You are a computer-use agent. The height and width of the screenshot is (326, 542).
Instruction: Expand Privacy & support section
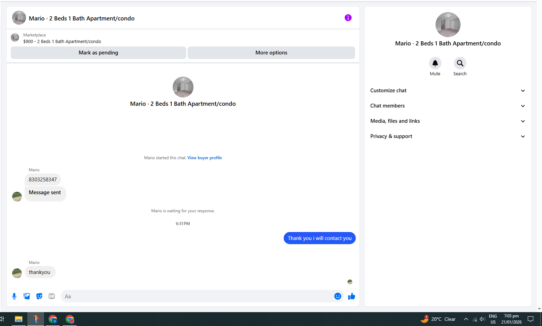click(448, 136)
